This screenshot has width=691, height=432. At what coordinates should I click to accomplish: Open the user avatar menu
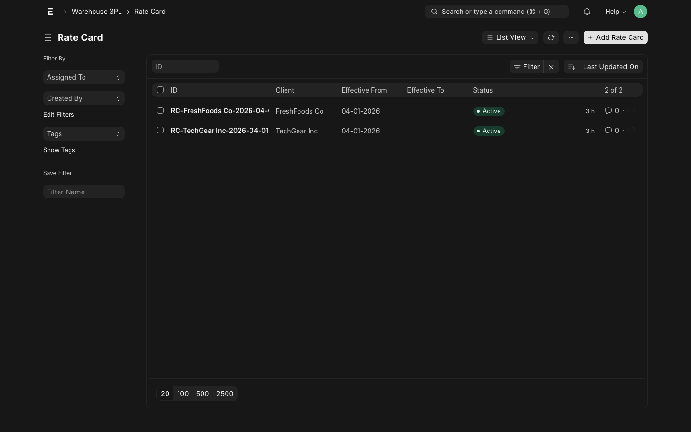point(640,12)
